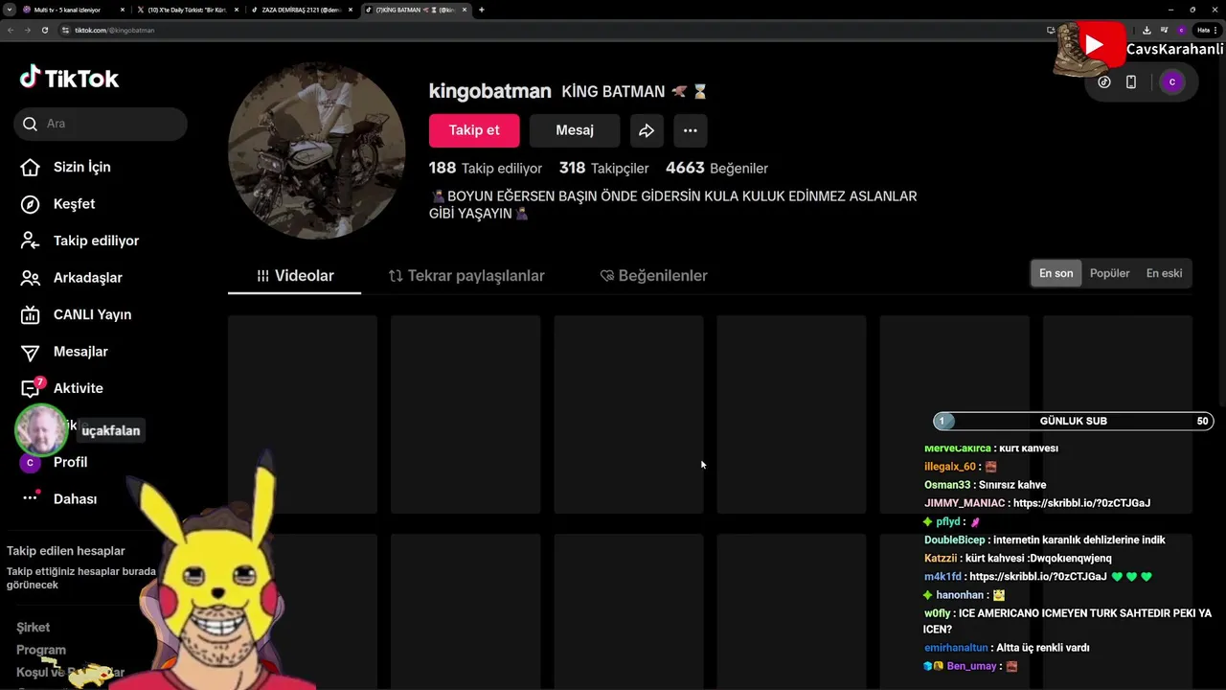Click install app icon in address bar
The height and width of the screenshot is (690, 1226).
pos(1051,30)
